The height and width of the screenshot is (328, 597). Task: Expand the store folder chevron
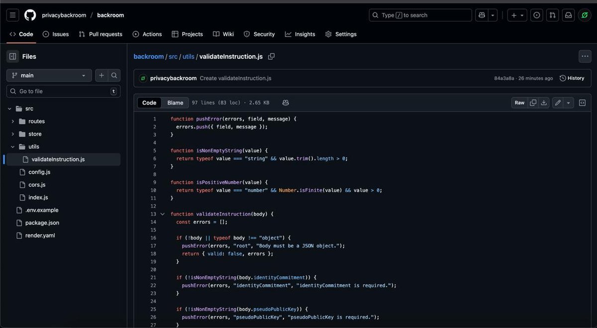pyautogui.click(x=13, y=134)
